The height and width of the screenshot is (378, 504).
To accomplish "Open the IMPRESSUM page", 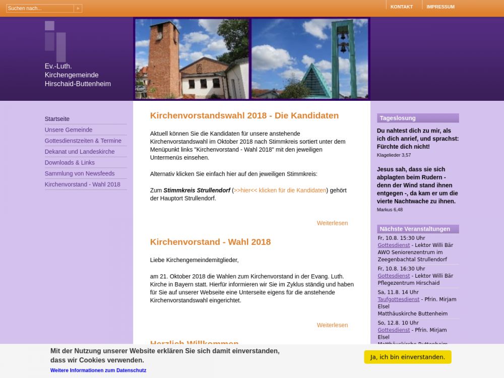I will 440,7.
